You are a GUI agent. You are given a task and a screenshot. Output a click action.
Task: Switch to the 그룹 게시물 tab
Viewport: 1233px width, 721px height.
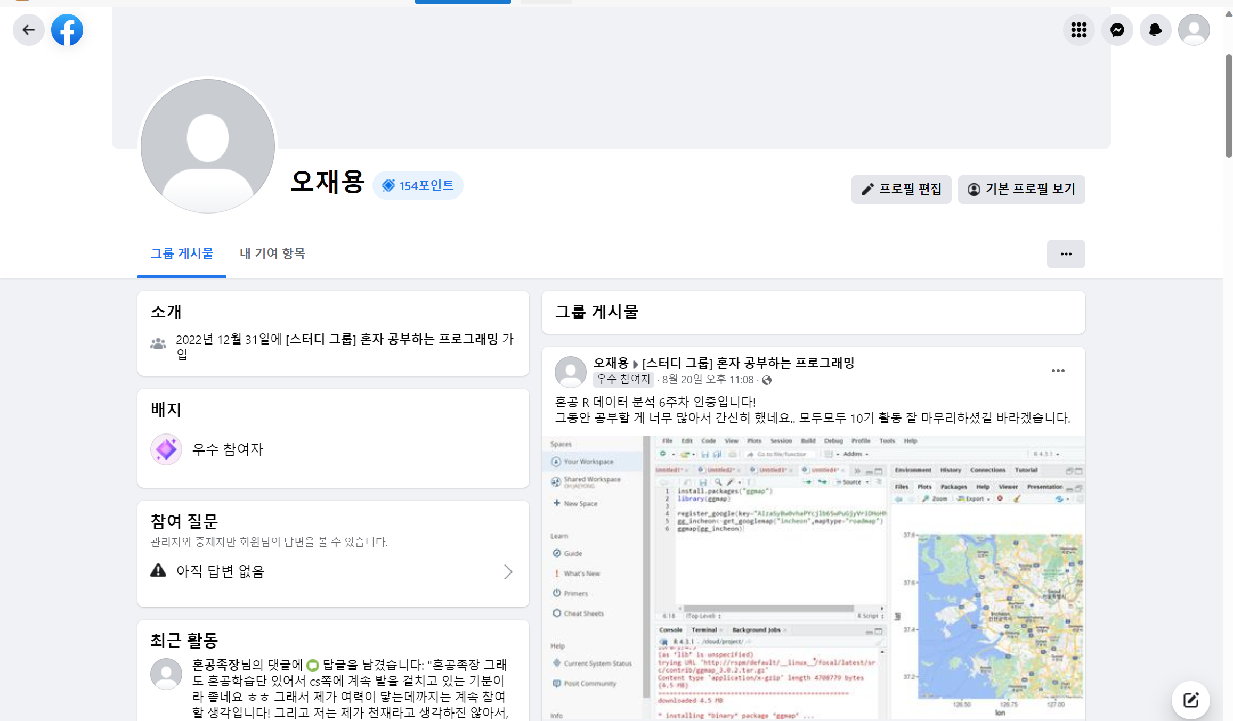coord(182,253)
